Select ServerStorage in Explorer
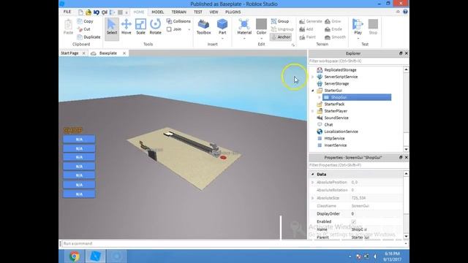The width and height of the screenshot is (468, 263). pyautogui.click(x=336, y=83)
